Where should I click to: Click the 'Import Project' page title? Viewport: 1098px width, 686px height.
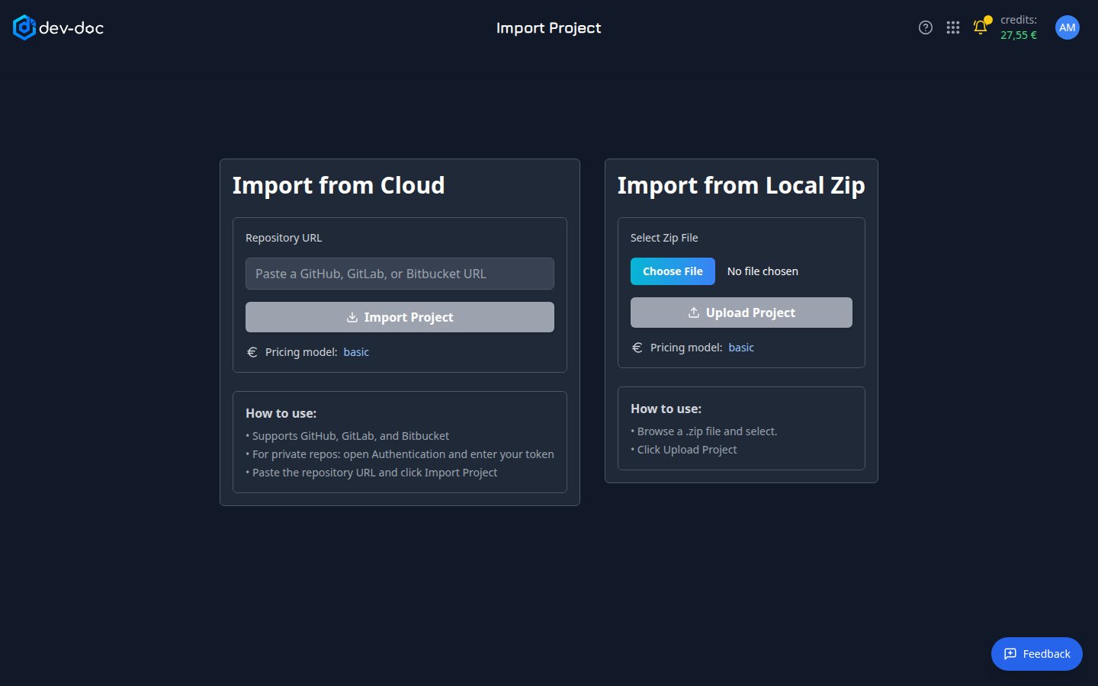pos(549,28)
